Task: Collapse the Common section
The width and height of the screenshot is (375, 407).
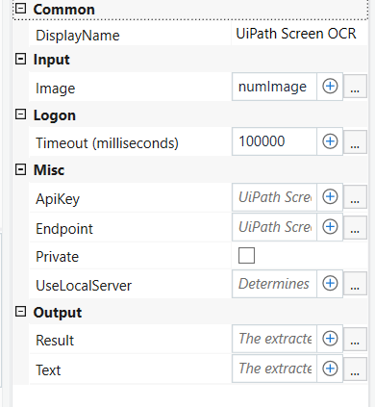Action: pos(21,8)
